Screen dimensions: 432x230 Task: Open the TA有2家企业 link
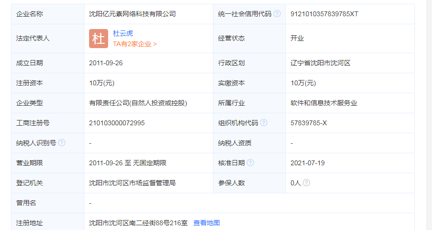pos(135,44)
